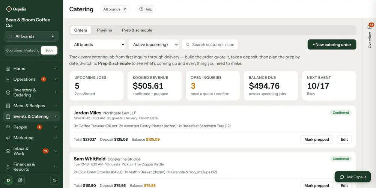Edit the Jordan Miles order

coord(344,139)
